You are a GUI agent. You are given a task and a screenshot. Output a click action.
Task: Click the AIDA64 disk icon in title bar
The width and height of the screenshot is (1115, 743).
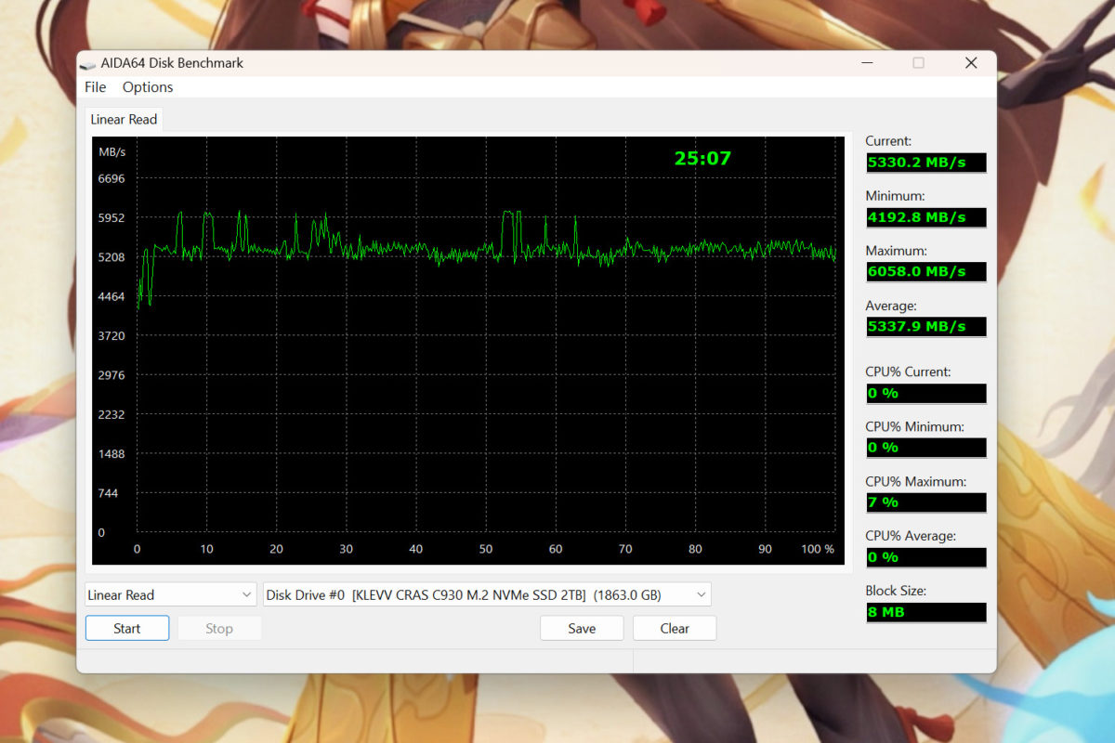(x=87, y=63)
